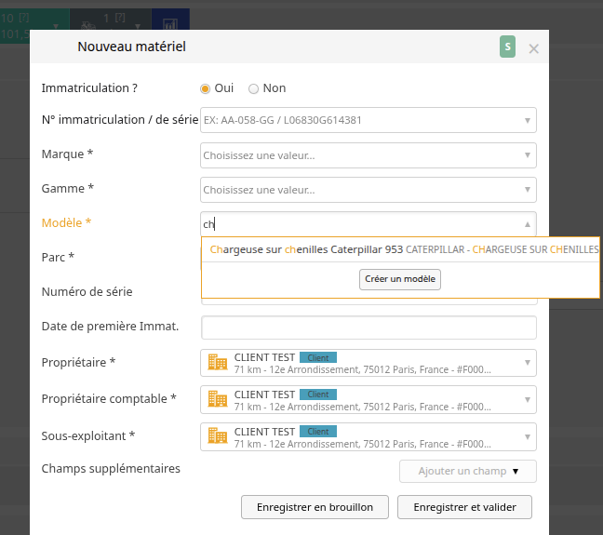Viewport: 603px width, 535px height.
Task: Open the Marque dropdown
Action: pos(368,155)
